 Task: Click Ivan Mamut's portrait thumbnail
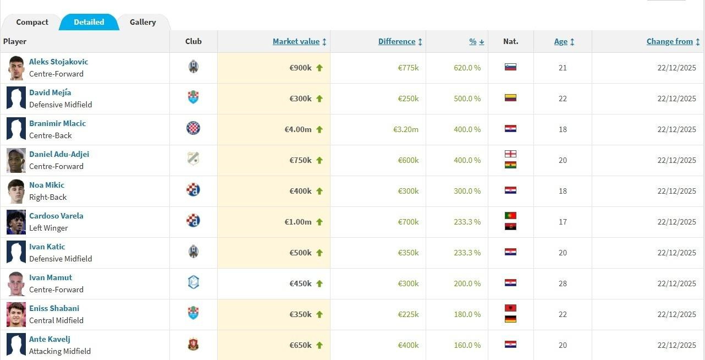pos(16,283)
